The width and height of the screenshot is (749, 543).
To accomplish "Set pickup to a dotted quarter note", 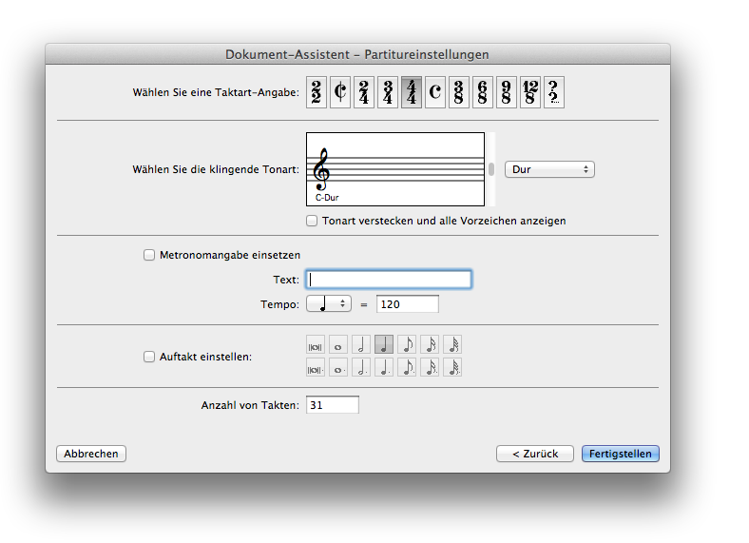I will pyautogui.click(x=384, y=368).
